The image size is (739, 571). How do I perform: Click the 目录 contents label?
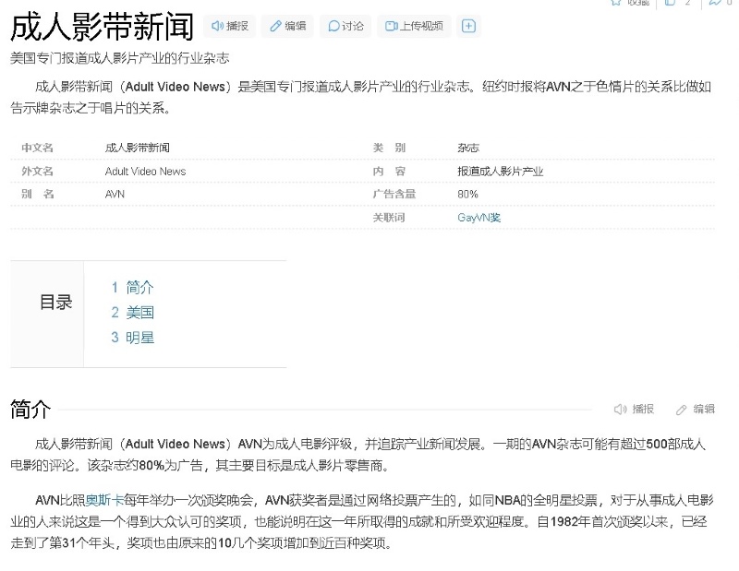click(x=55, y=302)
